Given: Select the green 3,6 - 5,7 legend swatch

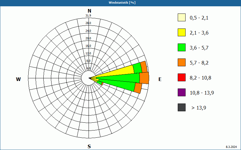Looking at the screenshot, I should (x=182, y=47).
